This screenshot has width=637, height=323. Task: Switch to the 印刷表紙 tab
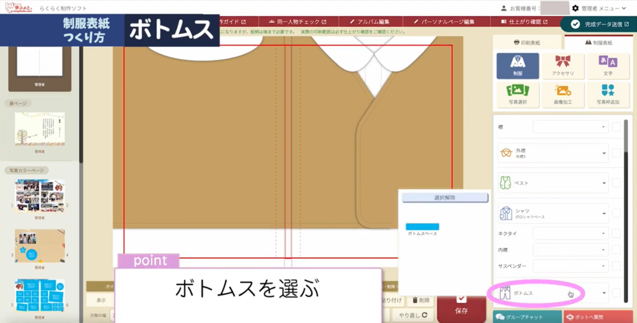[x=528, y=43]
